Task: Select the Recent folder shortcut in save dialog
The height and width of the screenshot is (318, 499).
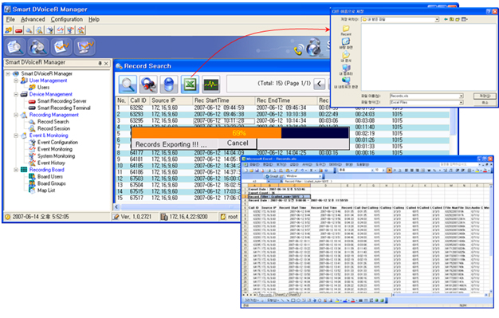Action: click(x=346, y=30)
